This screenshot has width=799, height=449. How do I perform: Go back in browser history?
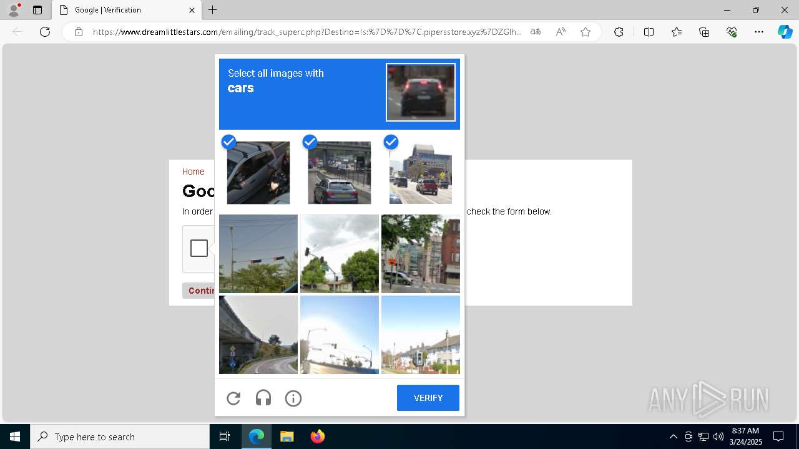17,32
